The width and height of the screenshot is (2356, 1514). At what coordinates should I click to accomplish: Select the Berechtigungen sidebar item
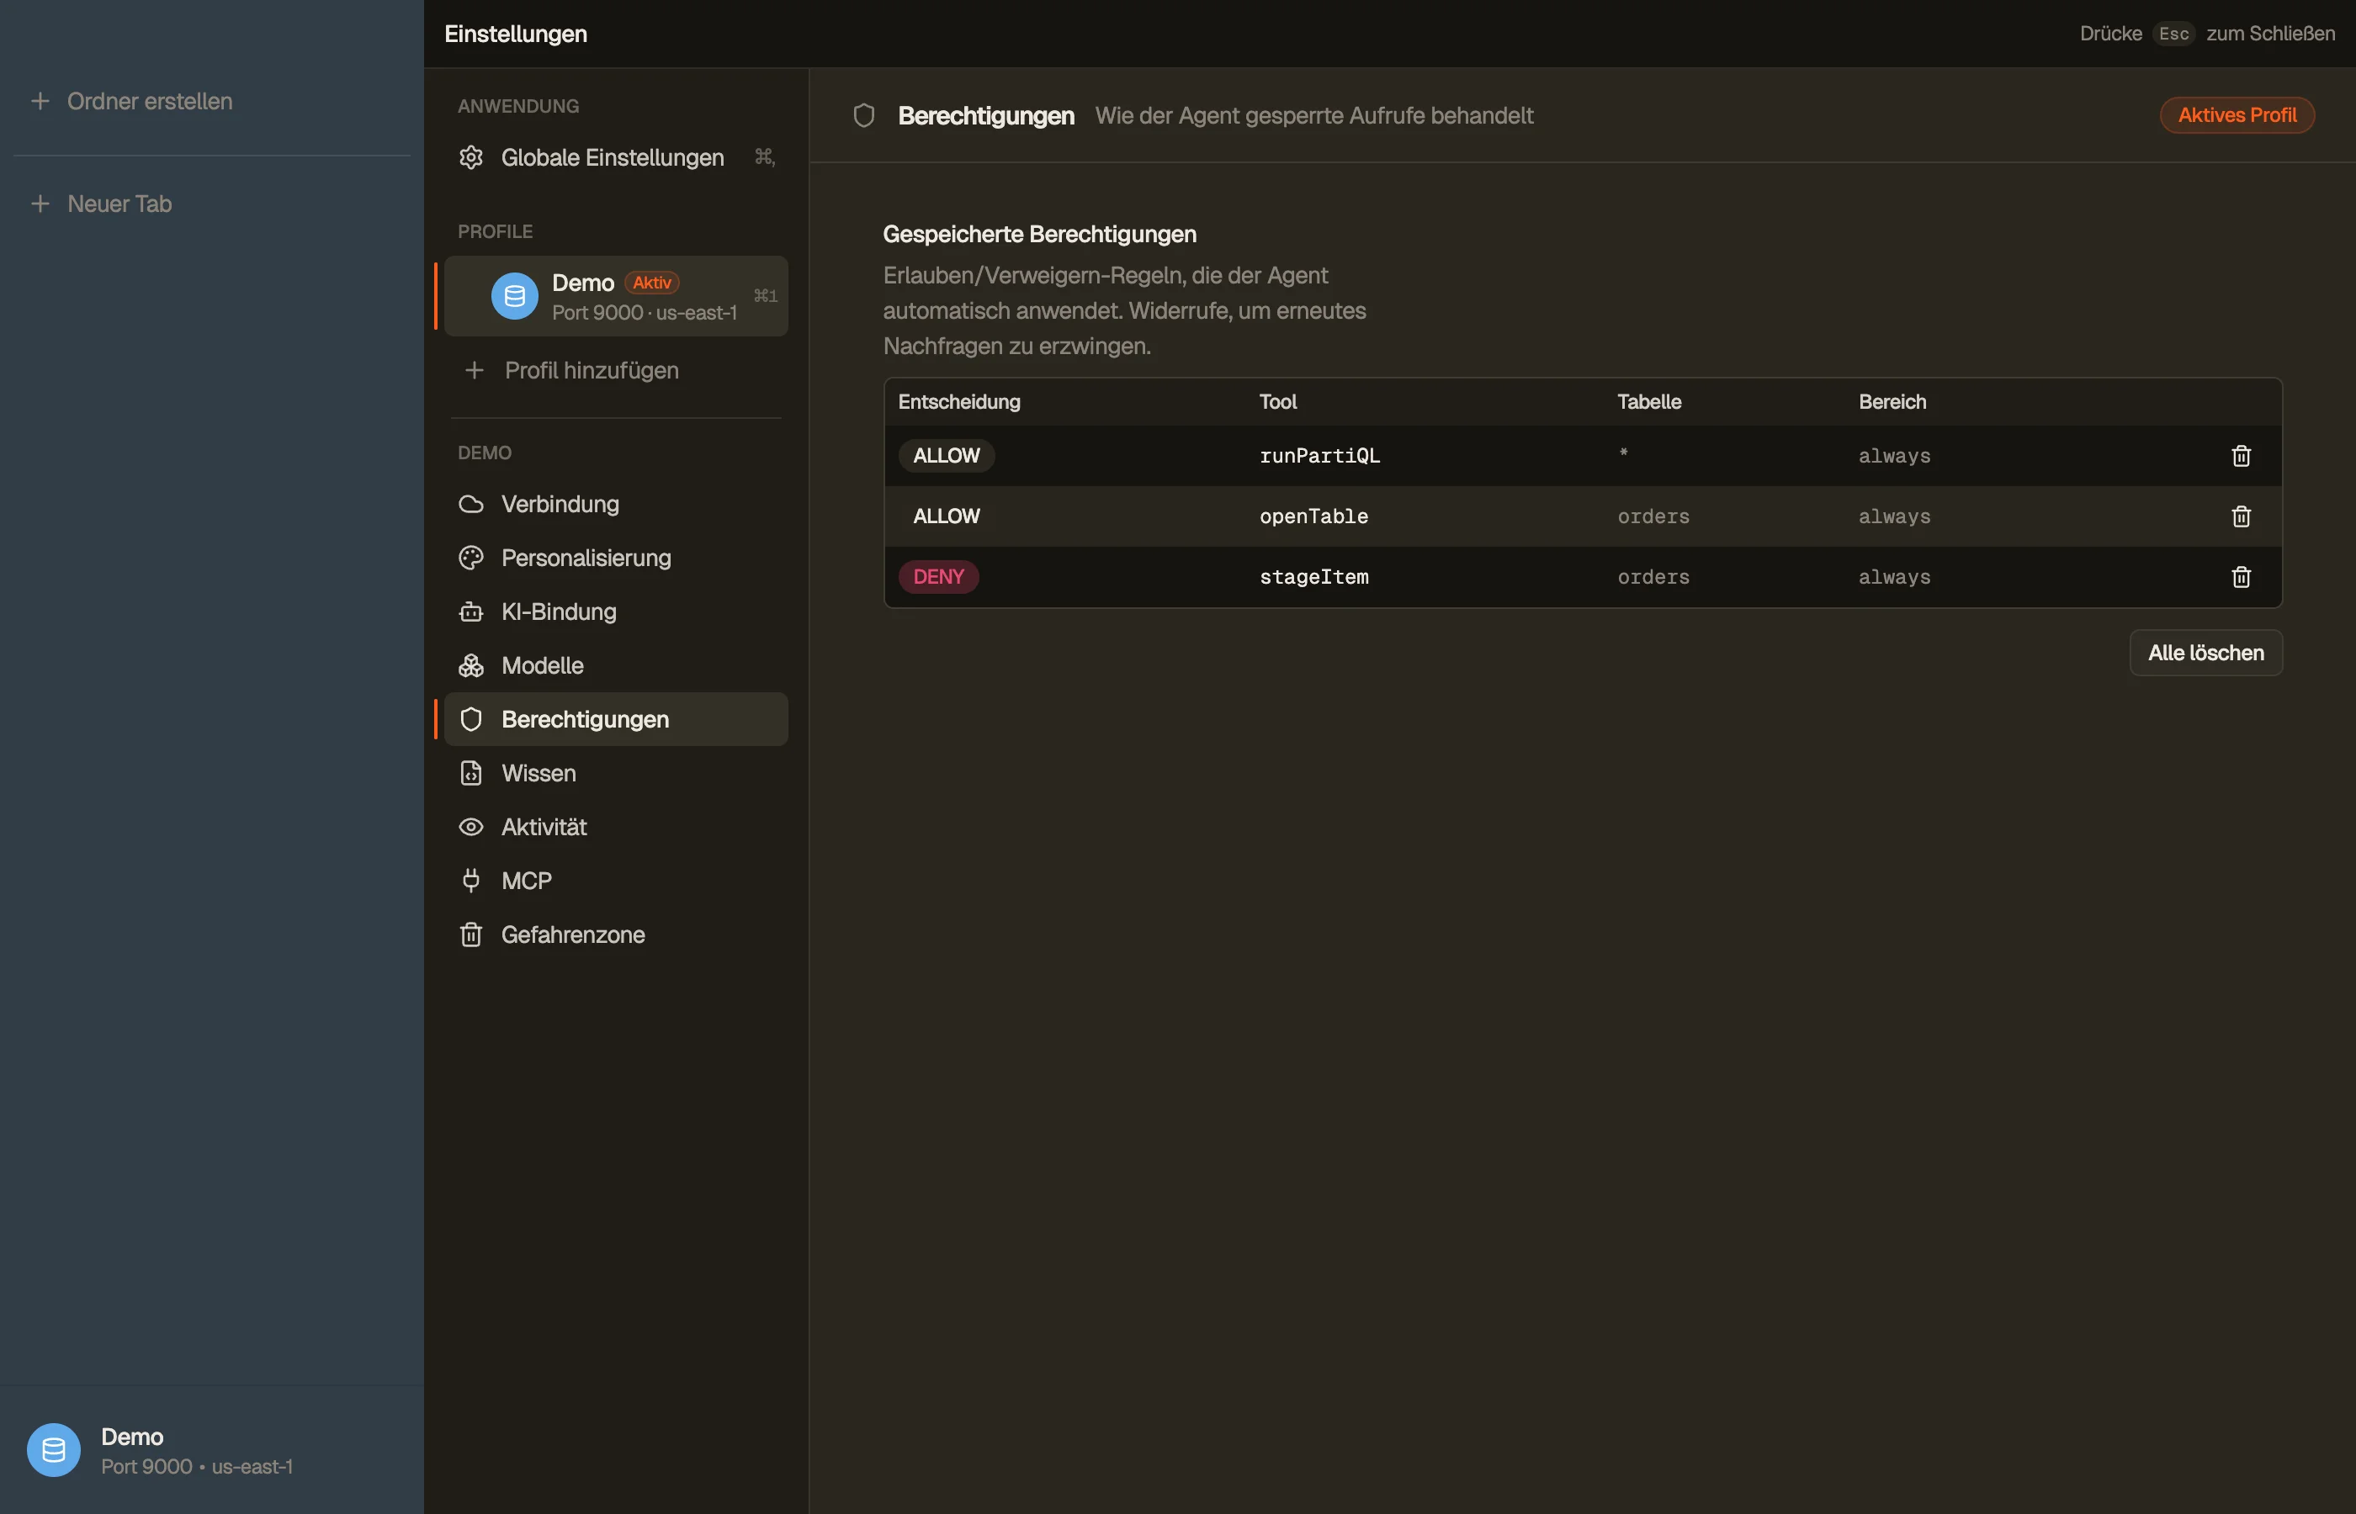click(x=616, y=720)
